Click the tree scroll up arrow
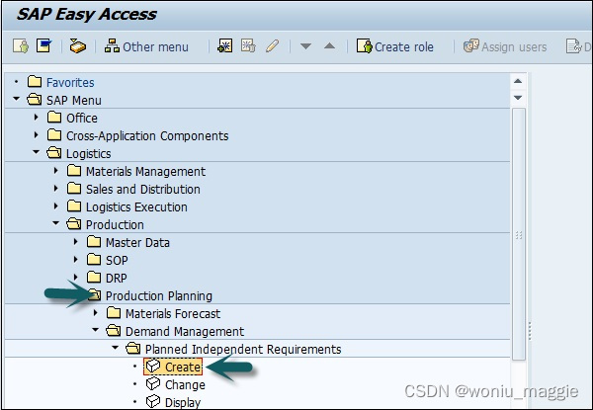The image size is (593, 410). pyautogui.click(x=518, y=81)
